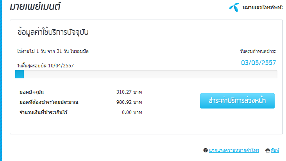Click the due date 03/05/2557
This screenshot has height=161, width=286.
pos(258,63)
